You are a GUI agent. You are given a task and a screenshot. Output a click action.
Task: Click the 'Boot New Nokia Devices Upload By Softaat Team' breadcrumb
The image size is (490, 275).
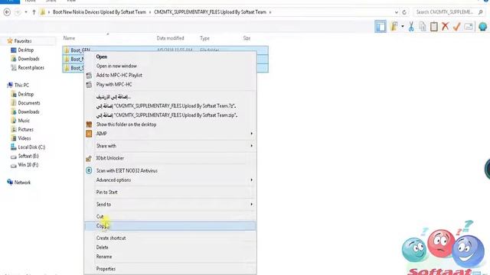tap(100, 12)
